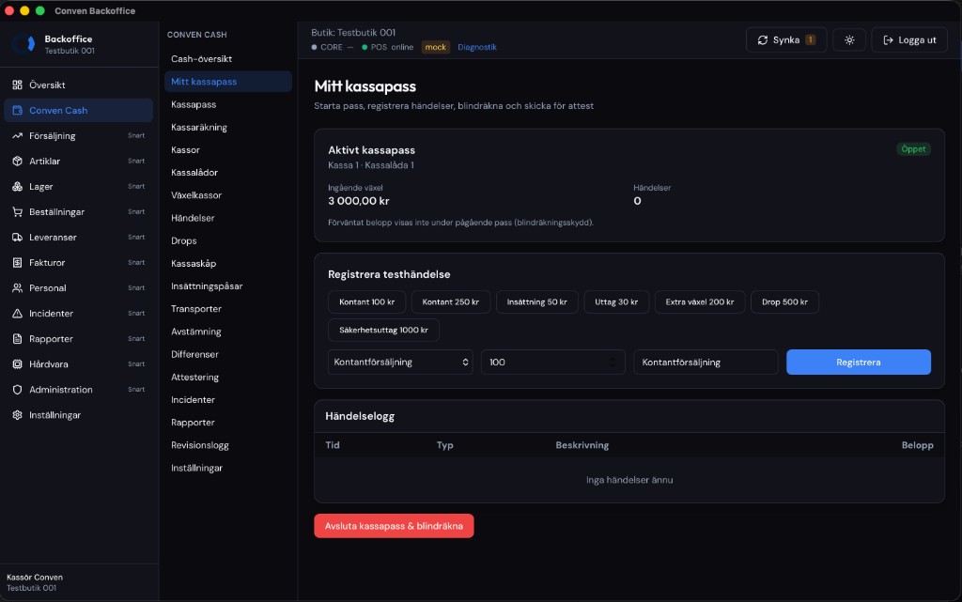Open Händelser menu item
Screen dimensions: 962x602
point(227,218)
